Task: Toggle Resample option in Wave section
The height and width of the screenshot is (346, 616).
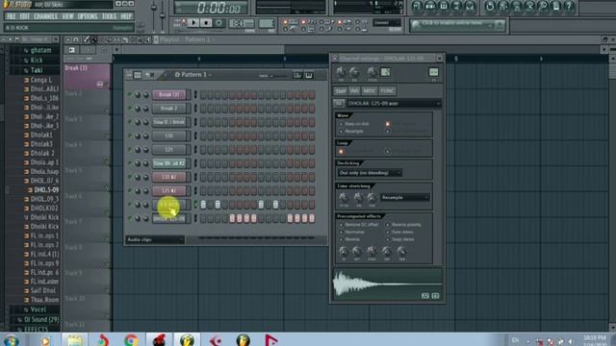Action: click(x=351, y=131)
